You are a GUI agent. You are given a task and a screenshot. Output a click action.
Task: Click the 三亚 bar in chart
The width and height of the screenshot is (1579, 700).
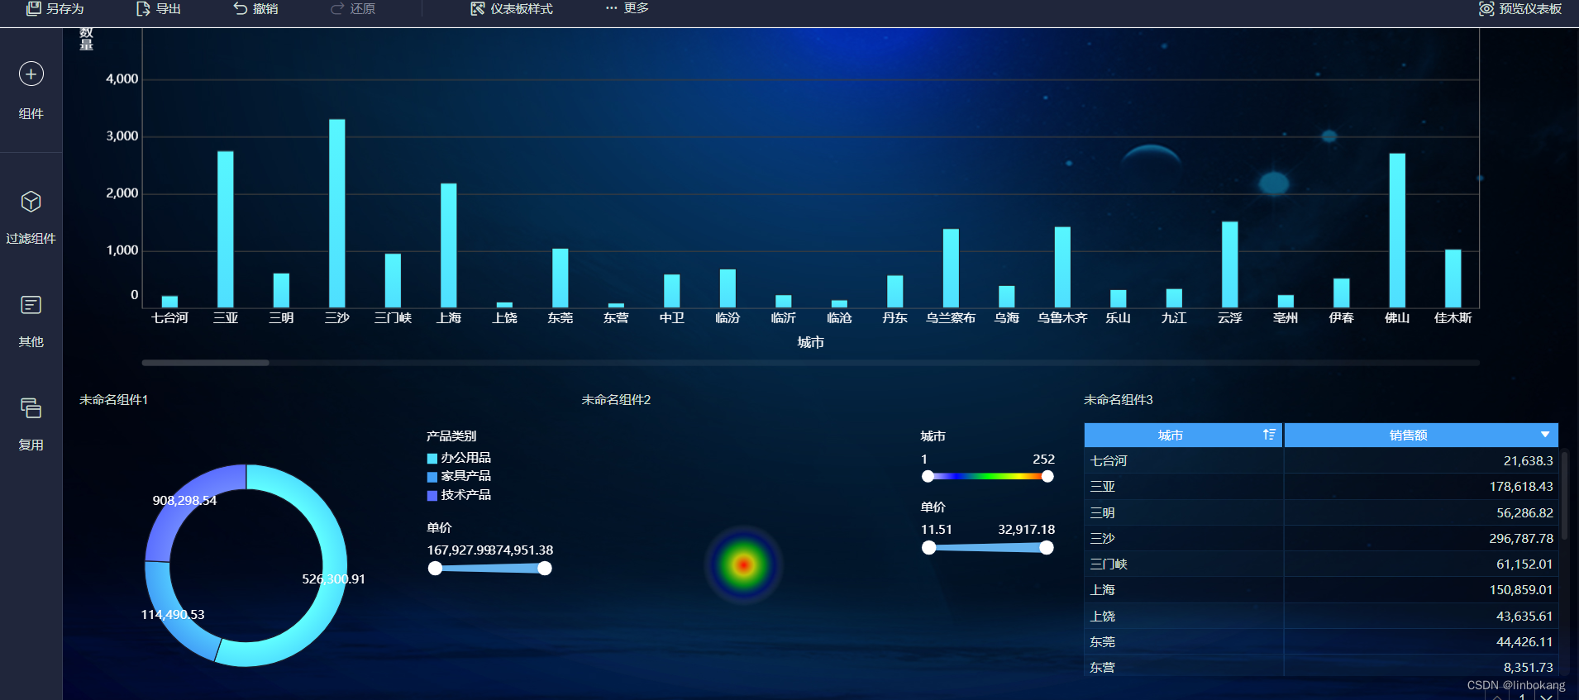click(226, 230)
